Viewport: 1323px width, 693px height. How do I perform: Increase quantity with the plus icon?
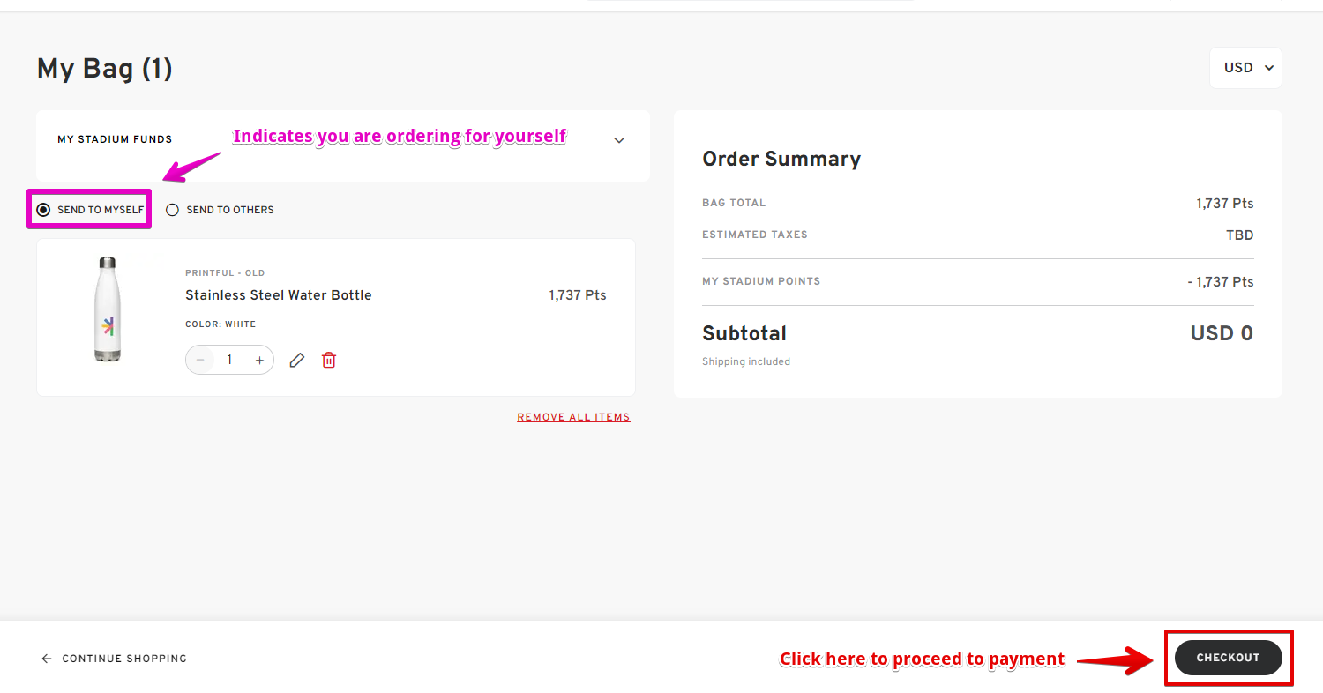259,360
